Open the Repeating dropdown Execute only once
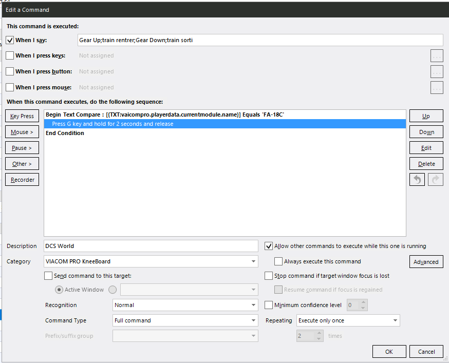The height and width of the screenshot is (363, 449). click(348, 320)
